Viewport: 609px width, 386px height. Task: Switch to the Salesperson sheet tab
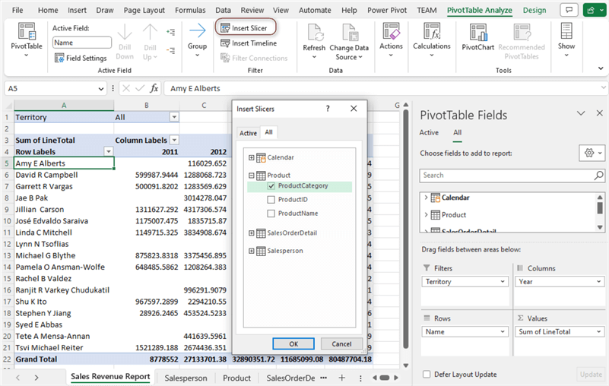186,378
